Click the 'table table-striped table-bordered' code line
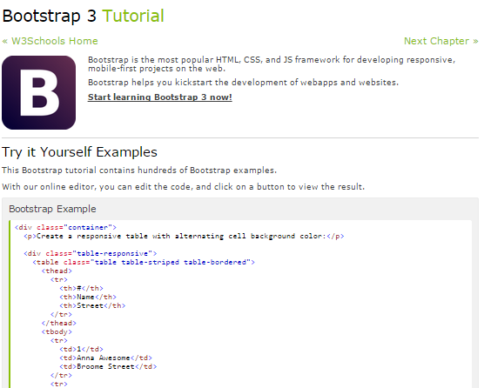Viewport: 484px width, 388px height. [144, 262]
